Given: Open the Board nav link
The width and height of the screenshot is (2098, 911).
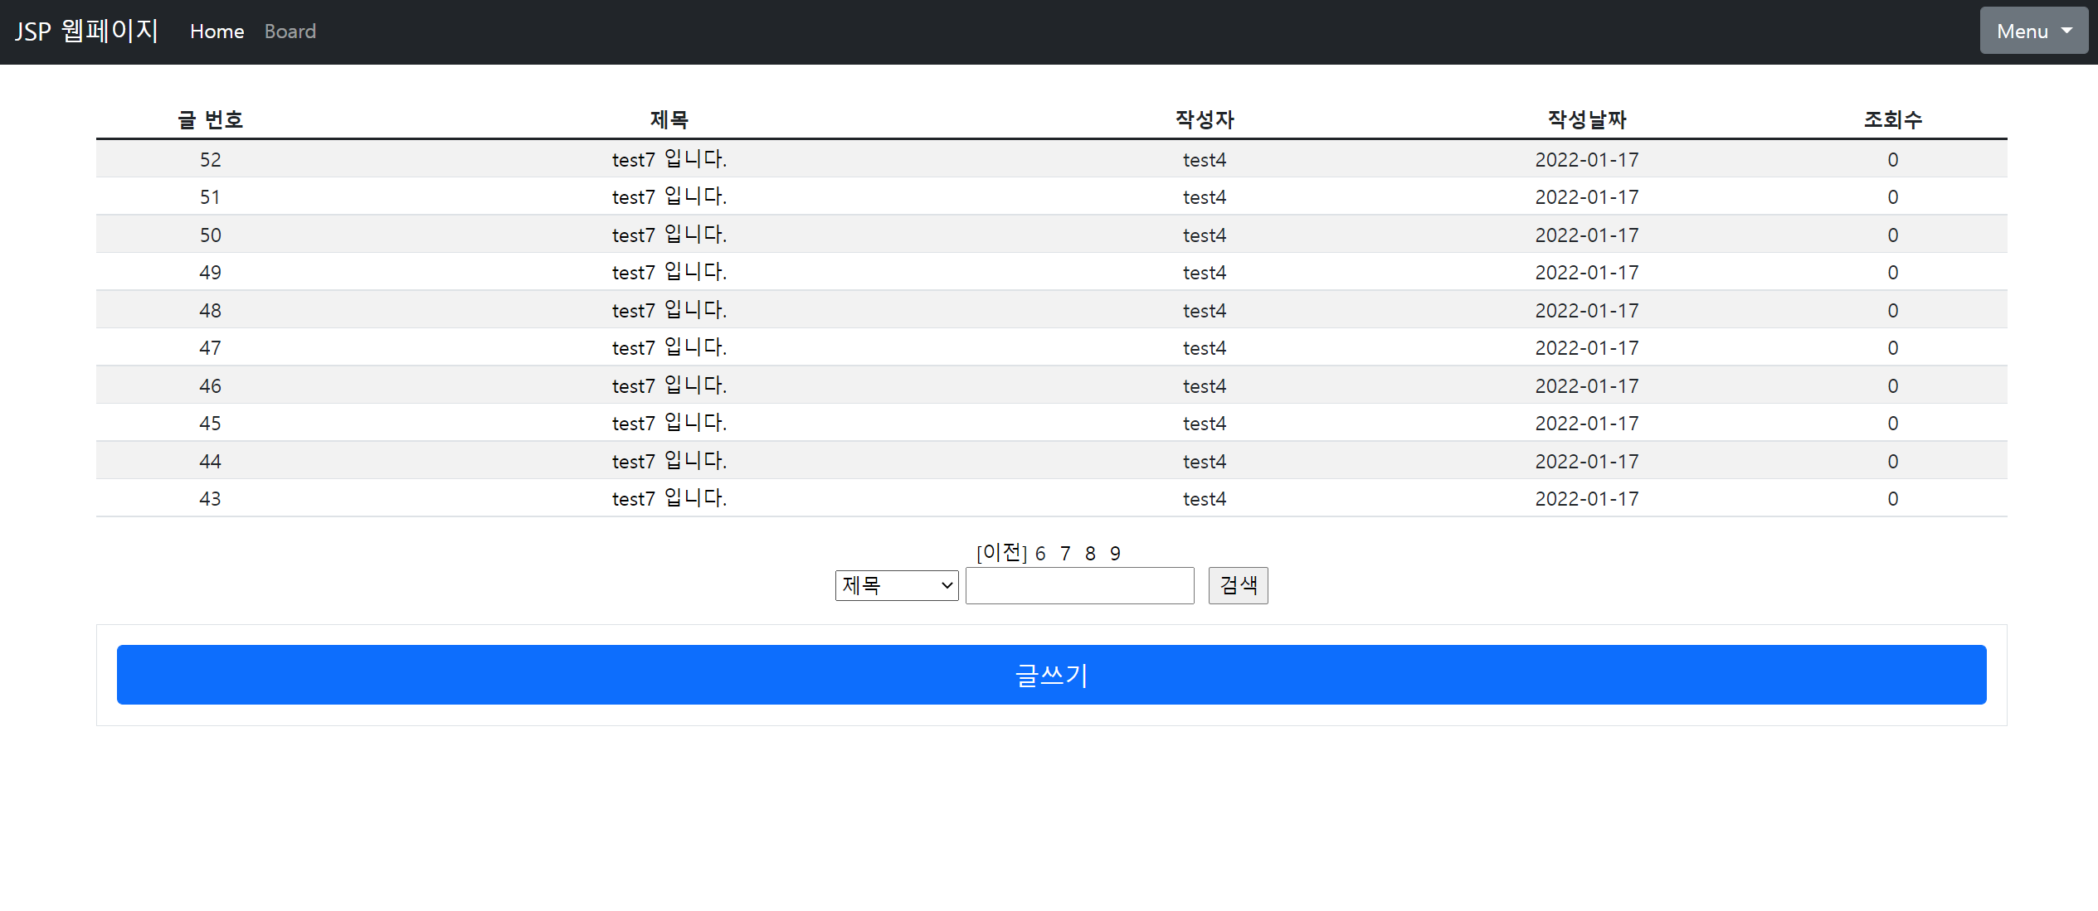Looking at the screenshot, I should click(x=290, y=31).
